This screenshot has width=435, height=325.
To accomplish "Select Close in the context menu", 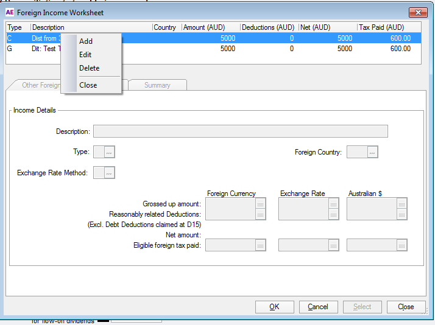I will (x=88, y=85).
